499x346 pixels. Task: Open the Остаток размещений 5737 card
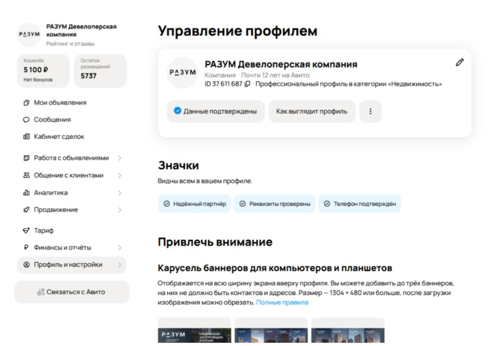click(100, 71)
